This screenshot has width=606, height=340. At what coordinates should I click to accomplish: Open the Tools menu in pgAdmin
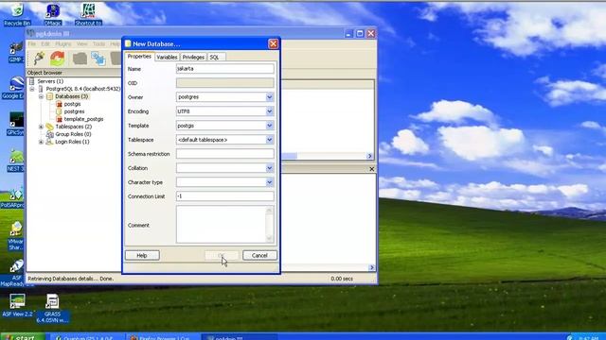98,44
